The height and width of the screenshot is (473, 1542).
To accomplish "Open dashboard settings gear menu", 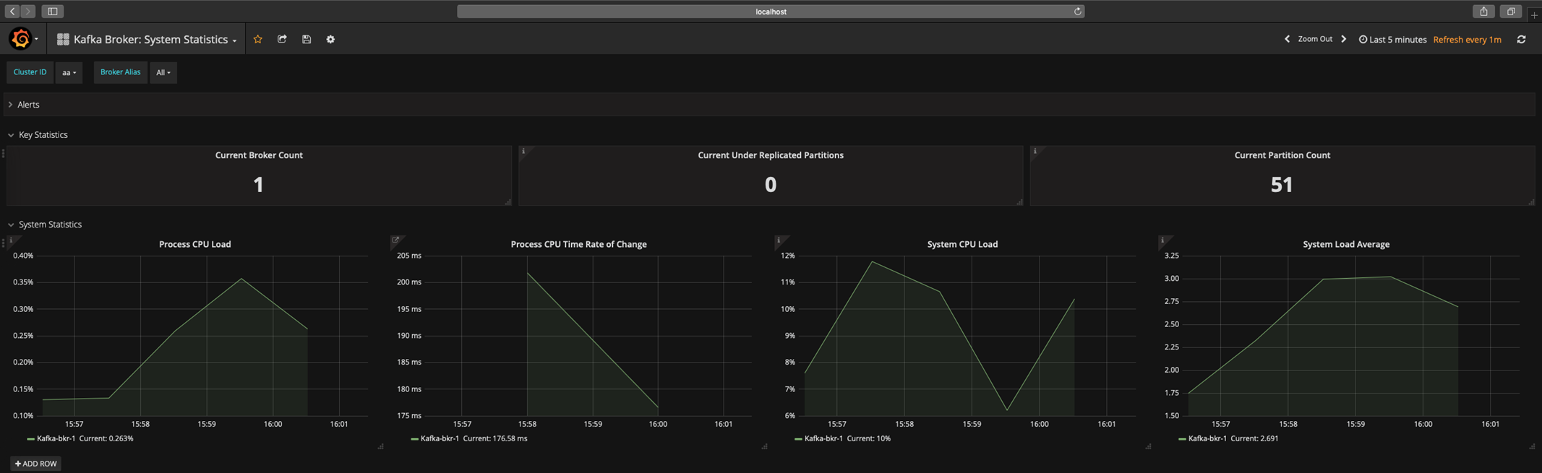I will 330,40.
